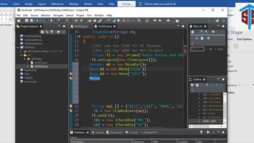Click the New Task icon in Task List

tap(192, 32)
